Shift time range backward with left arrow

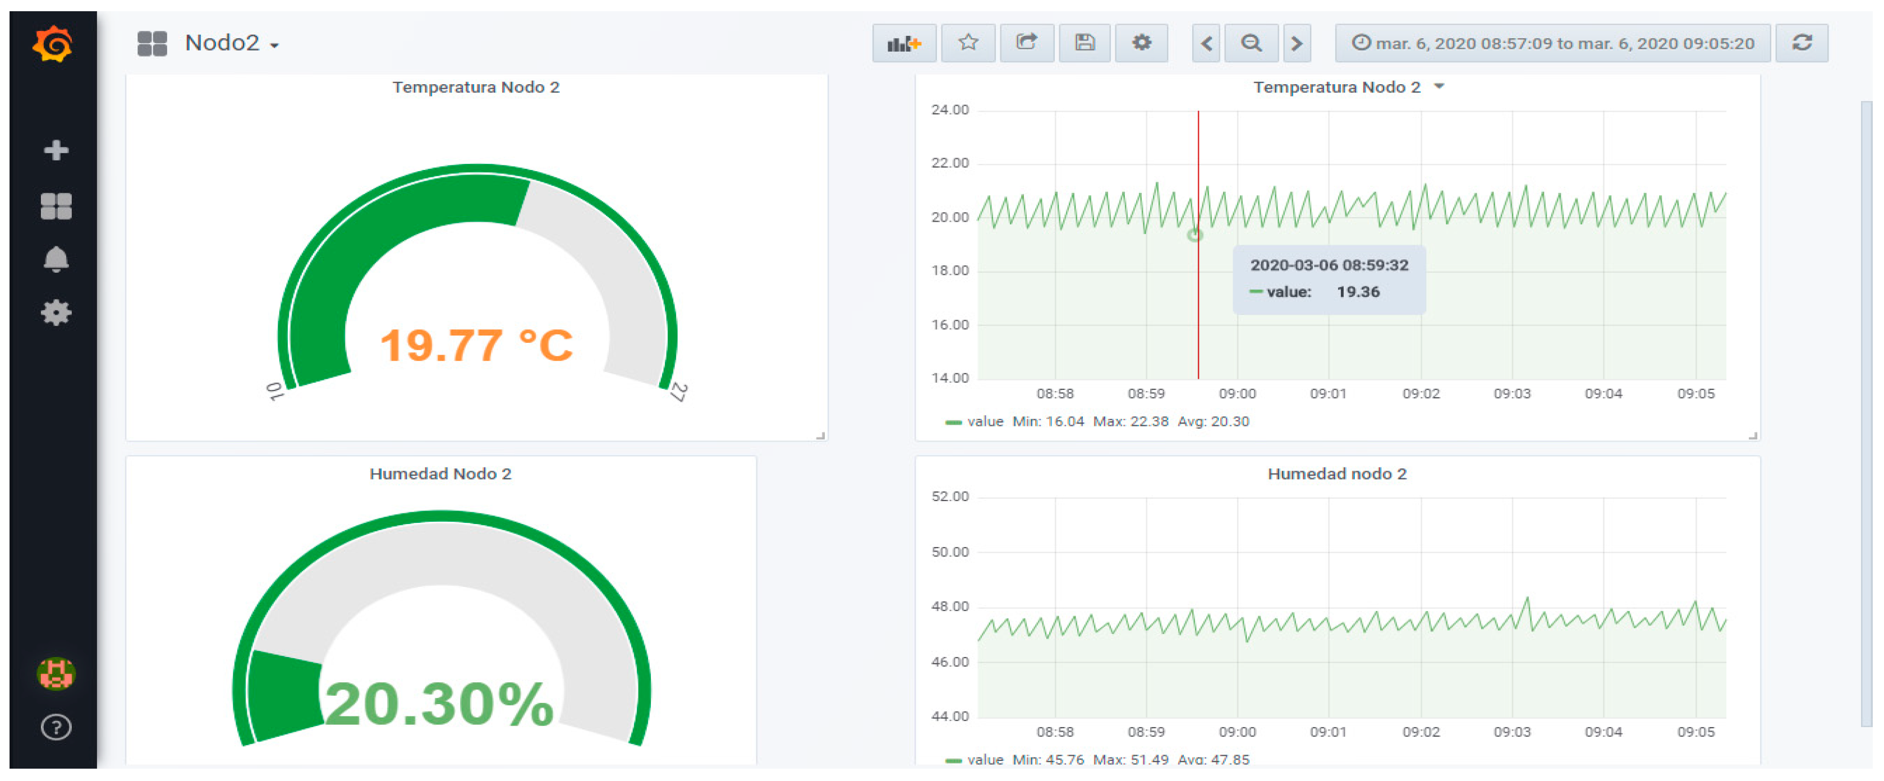coord(1206,43)
